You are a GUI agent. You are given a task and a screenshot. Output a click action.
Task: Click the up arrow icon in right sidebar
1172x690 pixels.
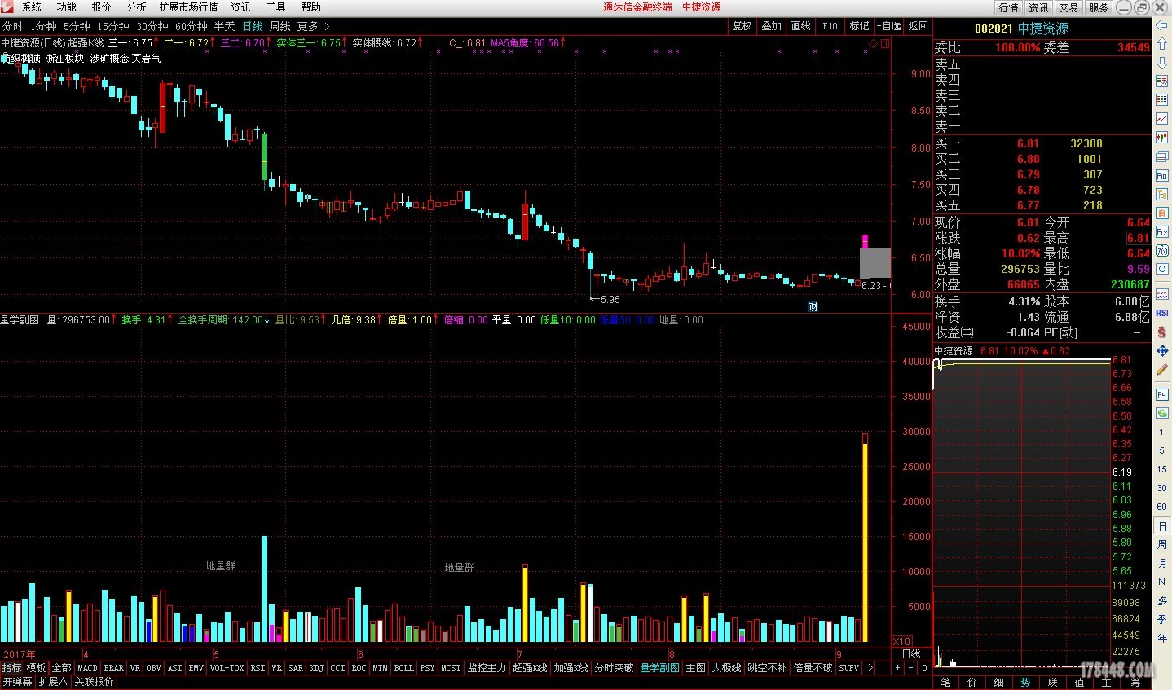pos(1162,44)
